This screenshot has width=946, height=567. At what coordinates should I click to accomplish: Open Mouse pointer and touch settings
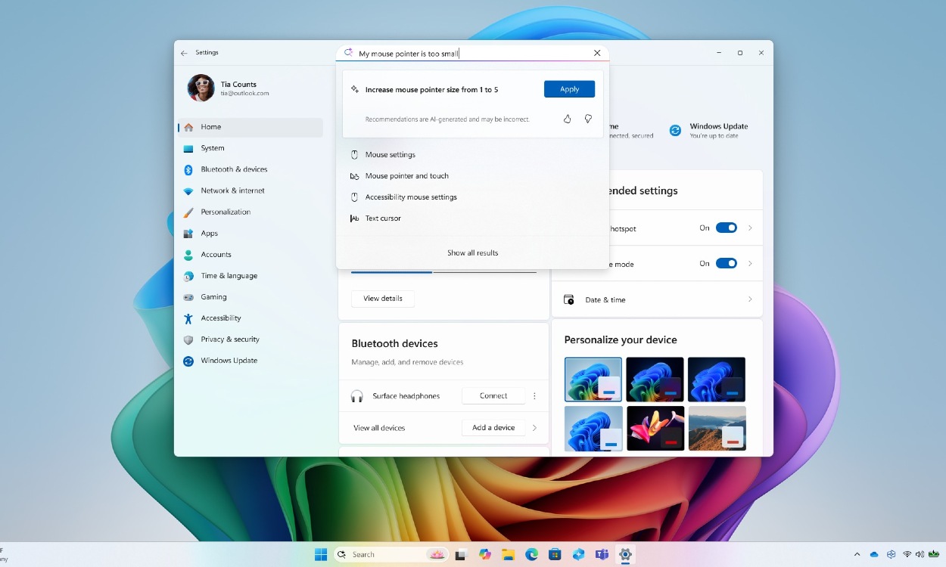tap(407, 175)
